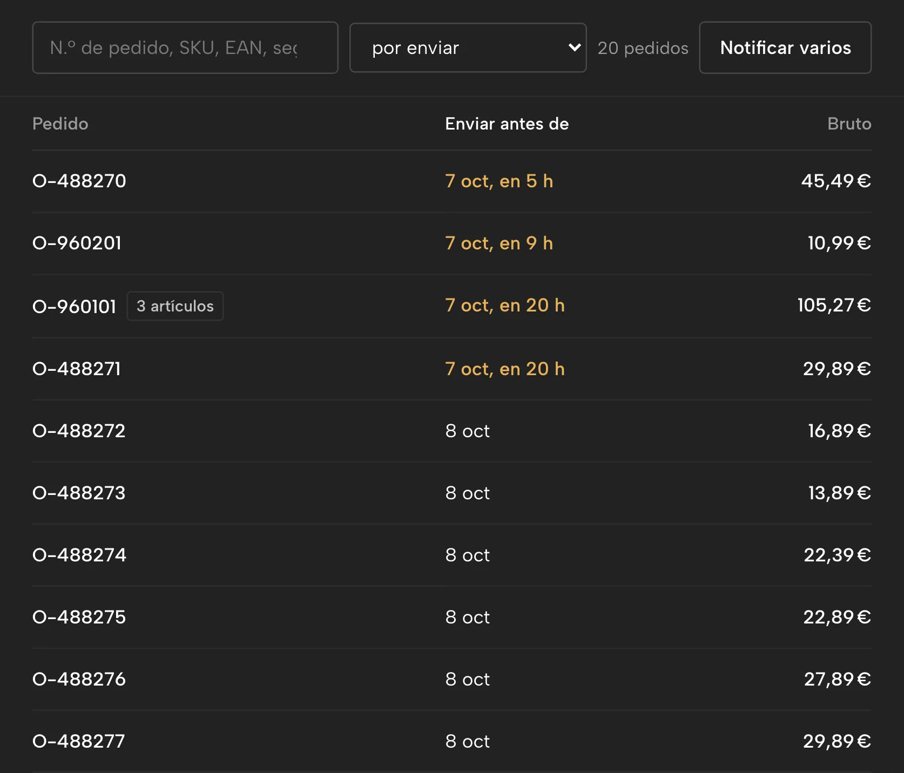The image size is (904, 773).
Task: Focus the order number search field
Action: [x=185, y=48]
